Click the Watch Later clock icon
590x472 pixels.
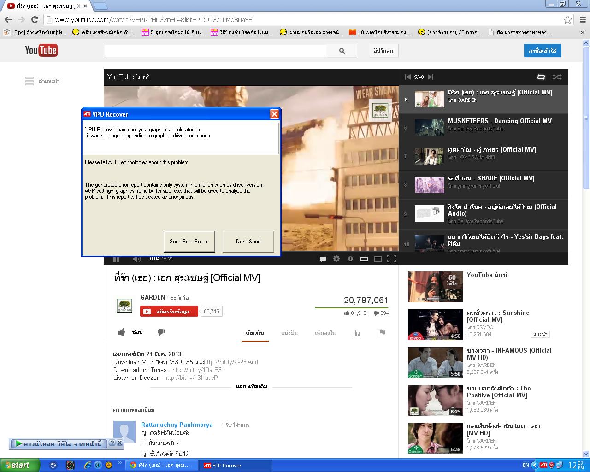coord(350,259)
